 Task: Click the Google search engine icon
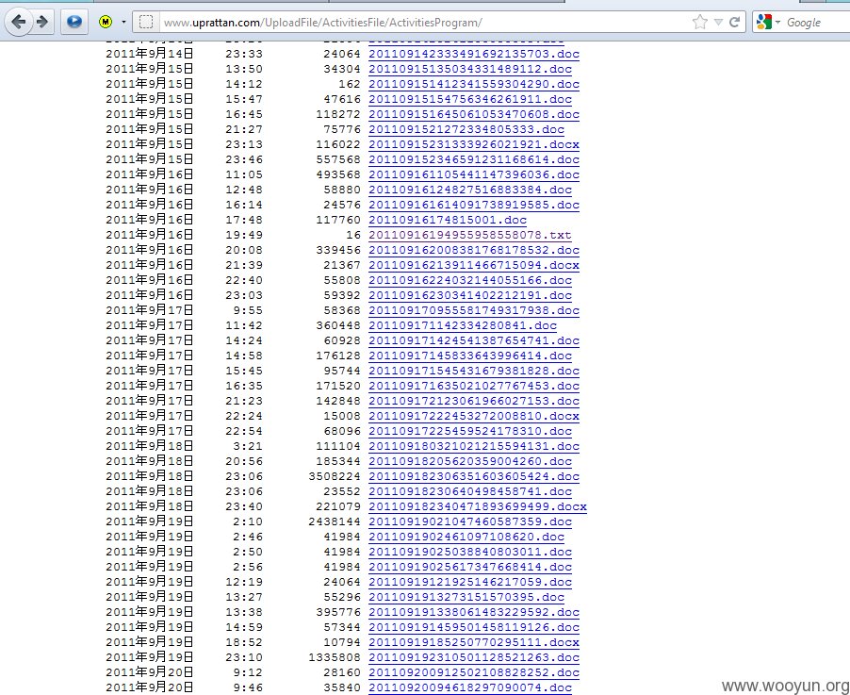[x=764, y=23]
